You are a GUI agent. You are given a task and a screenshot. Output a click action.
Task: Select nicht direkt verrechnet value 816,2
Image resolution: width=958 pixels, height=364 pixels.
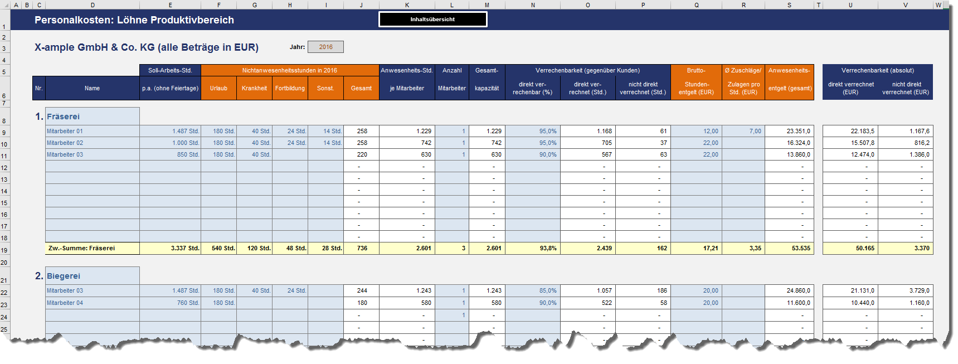pos(906,143)
